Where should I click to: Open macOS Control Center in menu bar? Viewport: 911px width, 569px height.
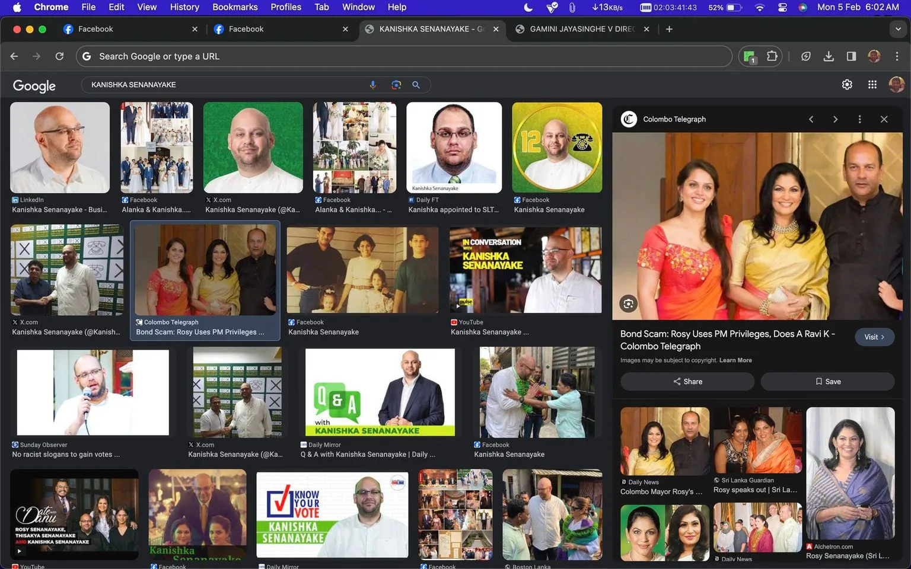point(782,7)
